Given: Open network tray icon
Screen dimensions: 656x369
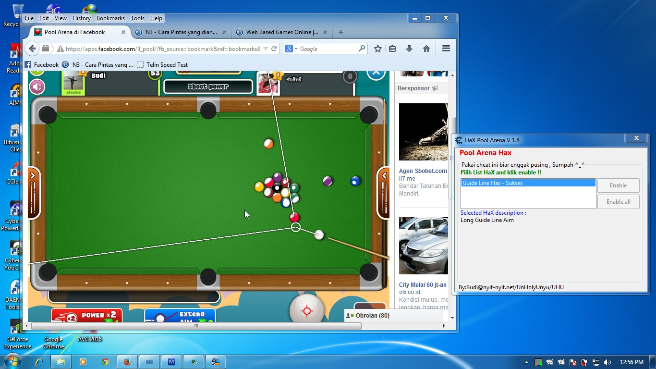Looking at the screenshot, I should point(596,362).
